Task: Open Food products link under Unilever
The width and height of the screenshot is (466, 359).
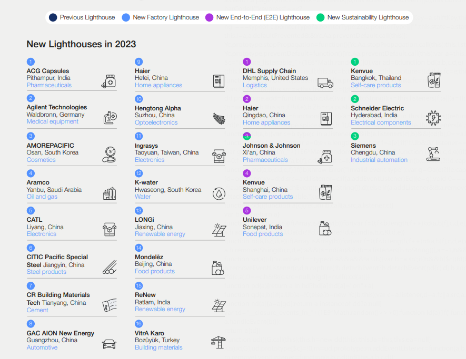Action: point(263,234)
